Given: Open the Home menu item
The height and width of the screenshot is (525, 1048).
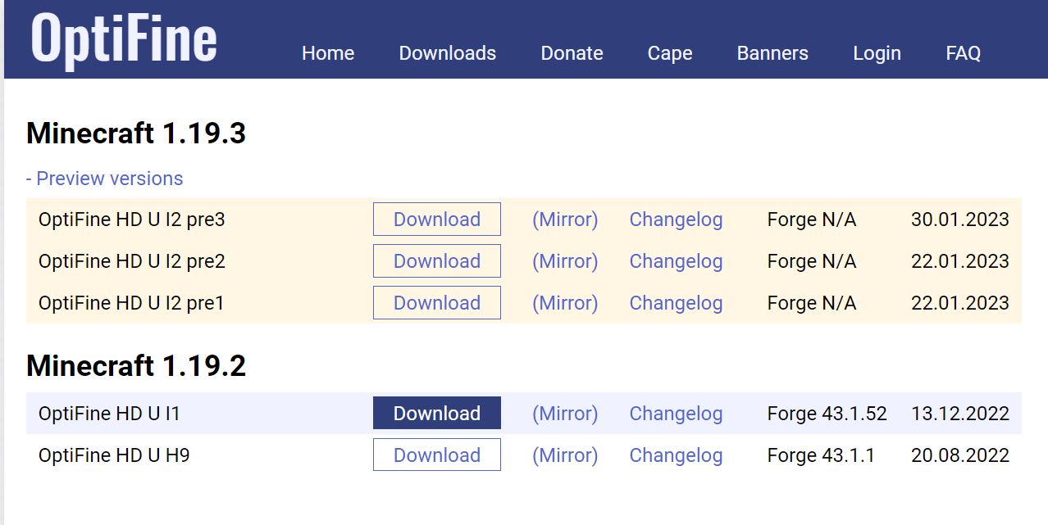Looking at the screenshot, I should point(327,53).
